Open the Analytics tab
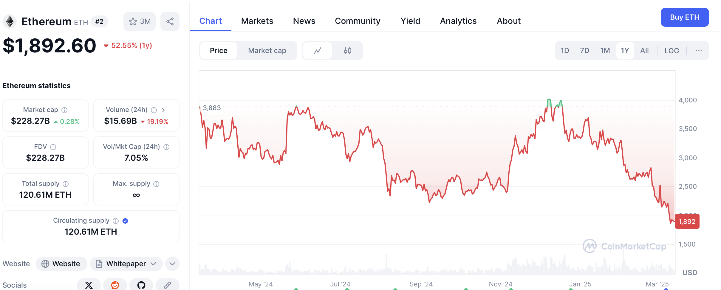721x290 pixels. click(x=458, y=21)
